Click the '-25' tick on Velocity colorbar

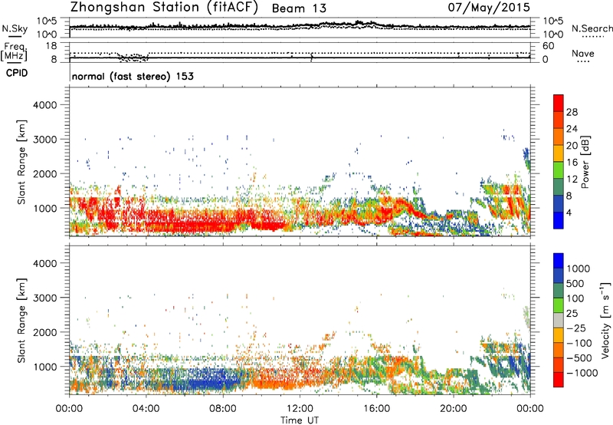[576, 328]
